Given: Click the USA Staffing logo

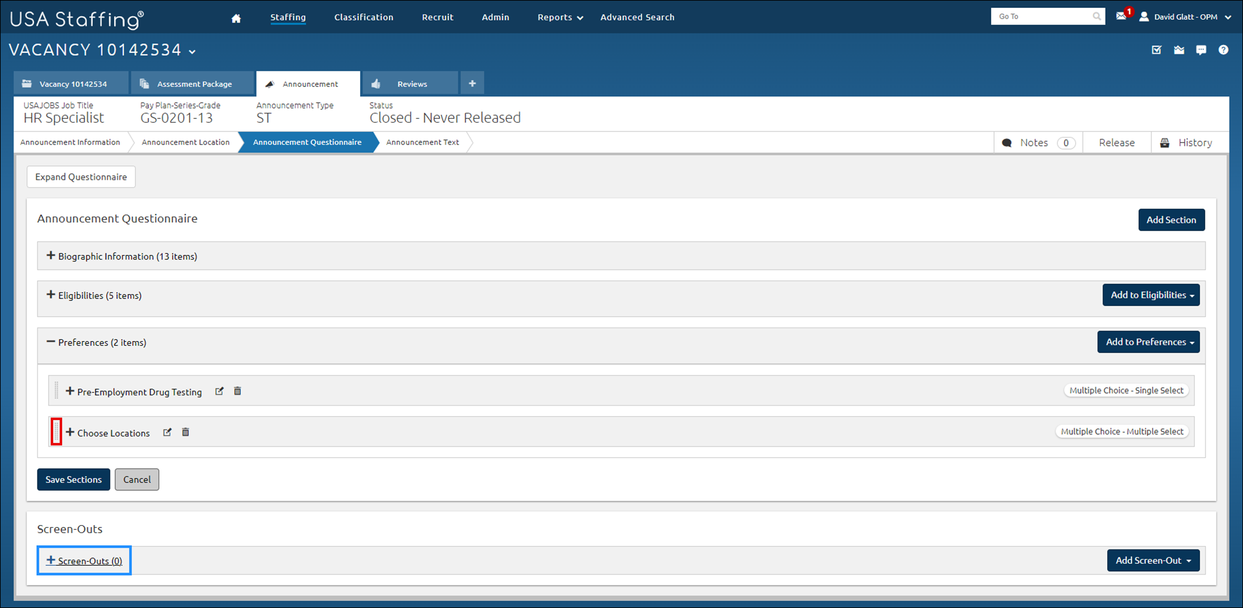Looking at the screenshot, I should pyautogui.click(x=77, y=19).
